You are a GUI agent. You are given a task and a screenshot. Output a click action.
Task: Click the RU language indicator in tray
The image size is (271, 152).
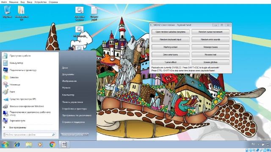coord(253,144)
